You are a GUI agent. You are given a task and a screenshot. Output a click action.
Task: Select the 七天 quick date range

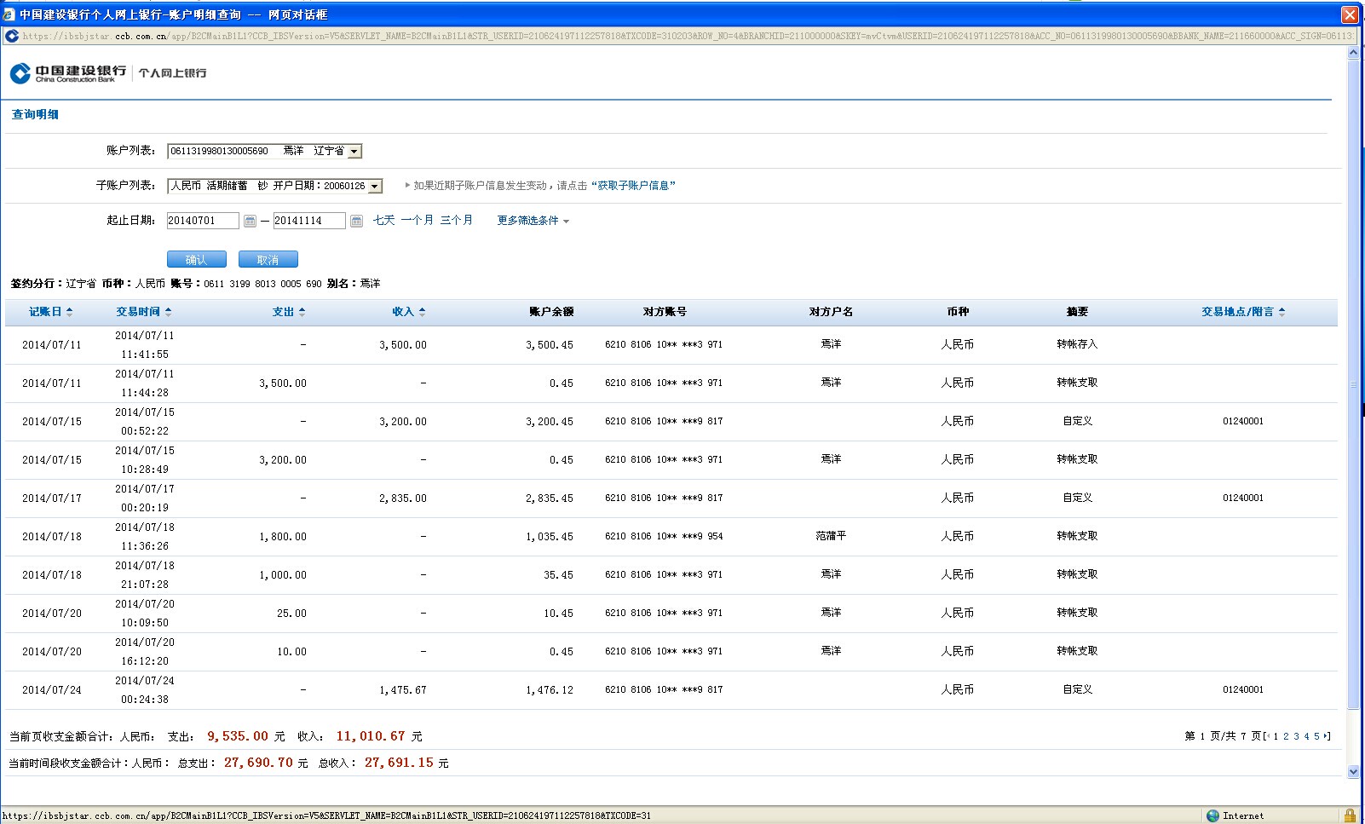tap(383, 221)
